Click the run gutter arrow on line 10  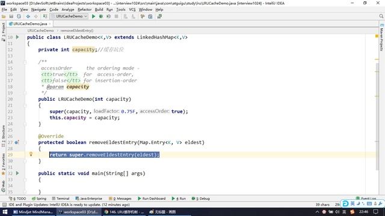coord(17,37)
